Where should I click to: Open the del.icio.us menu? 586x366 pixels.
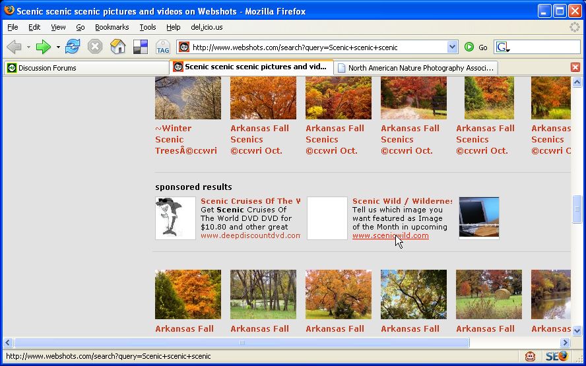click(x=207, y=27)
